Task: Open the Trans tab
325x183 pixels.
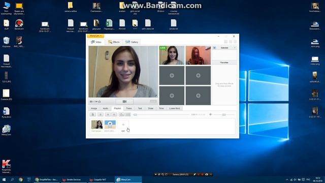Action: (129, 108)
